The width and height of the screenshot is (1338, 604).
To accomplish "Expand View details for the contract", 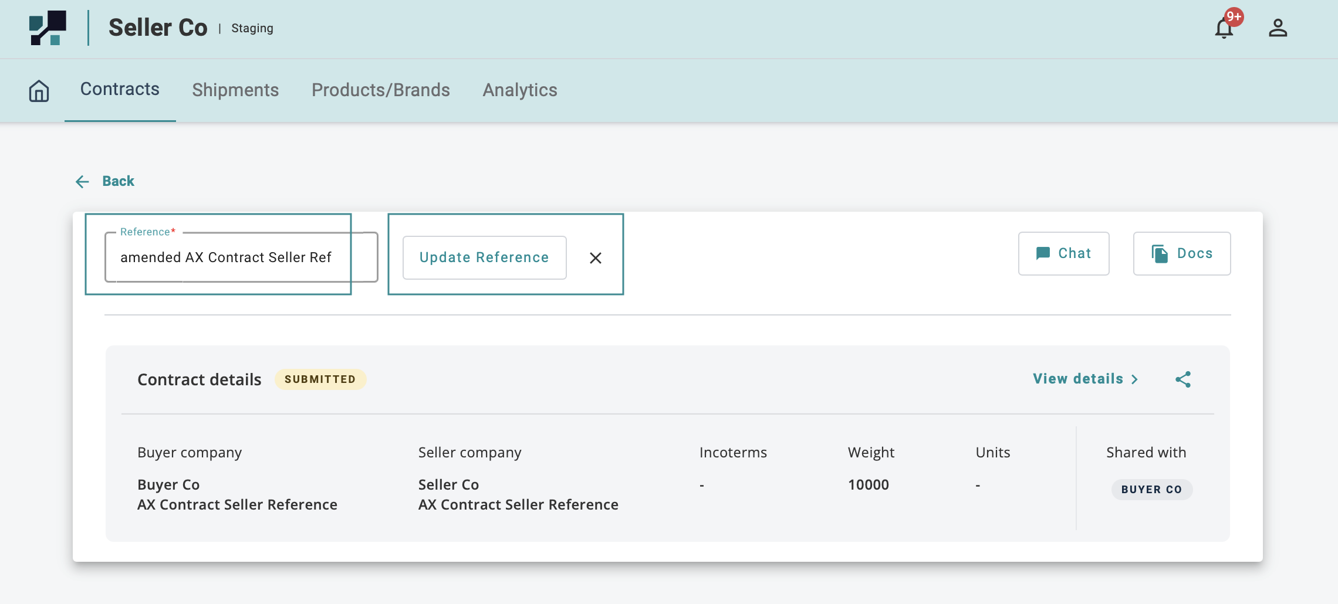I will point(1085,379).
